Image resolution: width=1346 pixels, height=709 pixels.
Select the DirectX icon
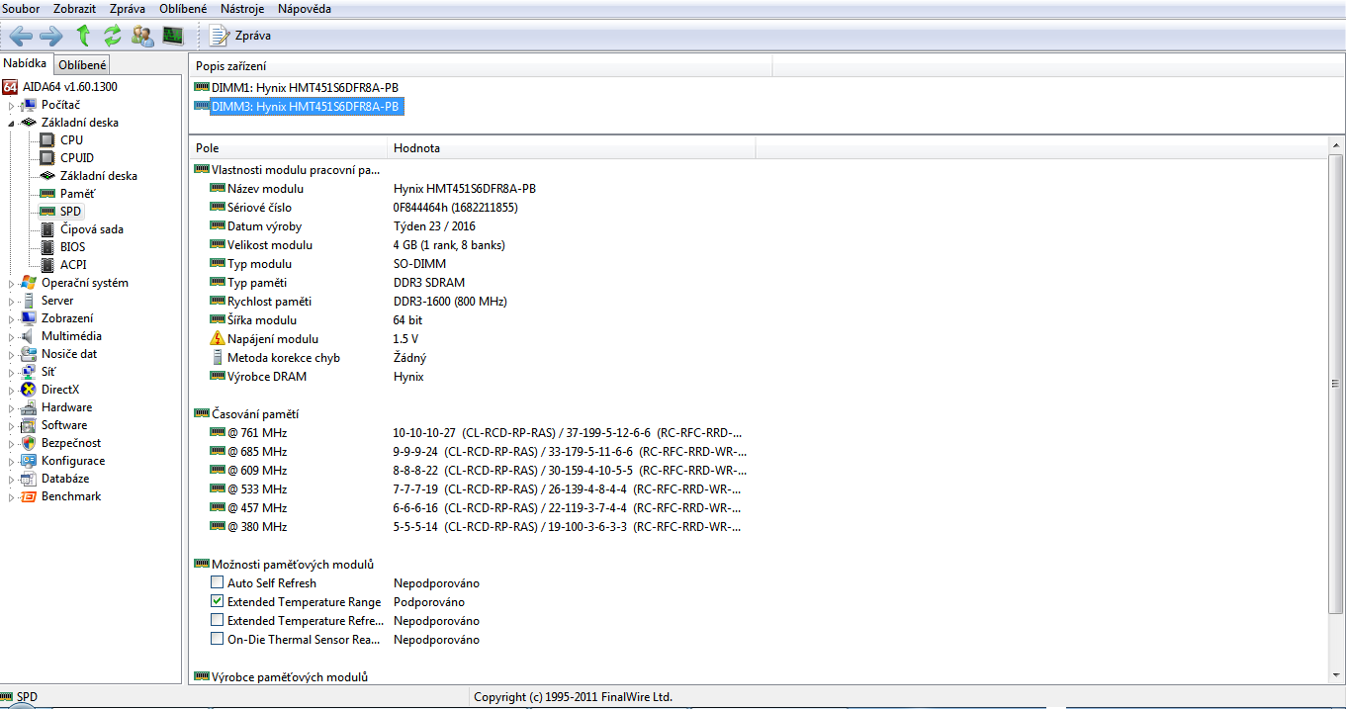(28, 390)
